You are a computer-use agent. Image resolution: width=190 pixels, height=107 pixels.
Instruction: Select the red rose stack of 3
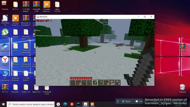click(78, 83)
